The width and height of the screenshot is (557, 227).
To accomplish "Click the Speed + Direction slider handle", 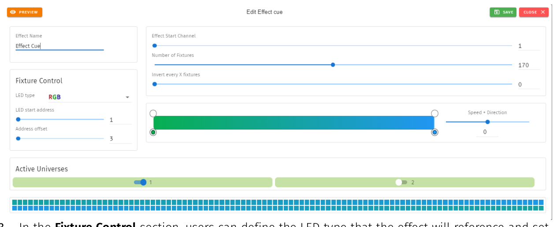I will (x=487, y=122).
